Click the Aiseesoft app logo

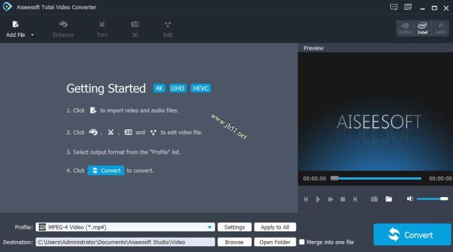click(7, 7)
